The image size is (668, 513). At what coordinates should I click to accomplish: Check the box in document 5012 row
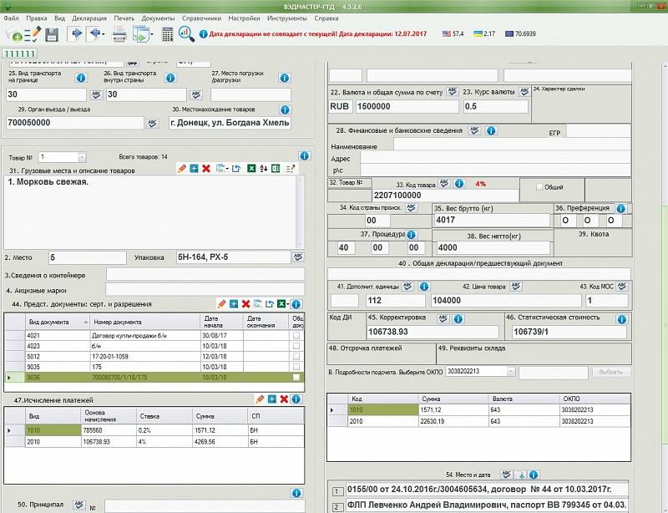coord(296,356)
